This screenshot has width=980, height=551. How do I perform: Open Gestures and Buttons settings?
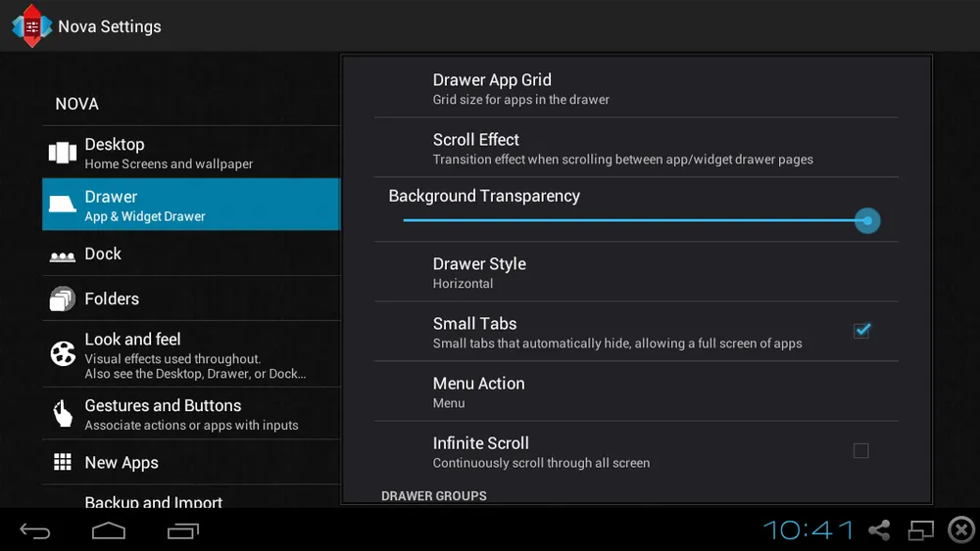(x=191, y=414)
